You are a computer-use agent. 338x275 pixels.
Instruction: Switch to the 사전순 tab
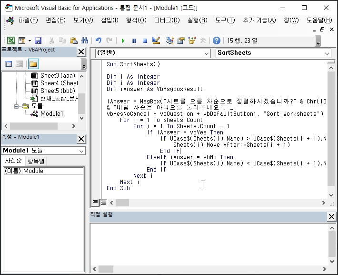(x=13, y=161)
